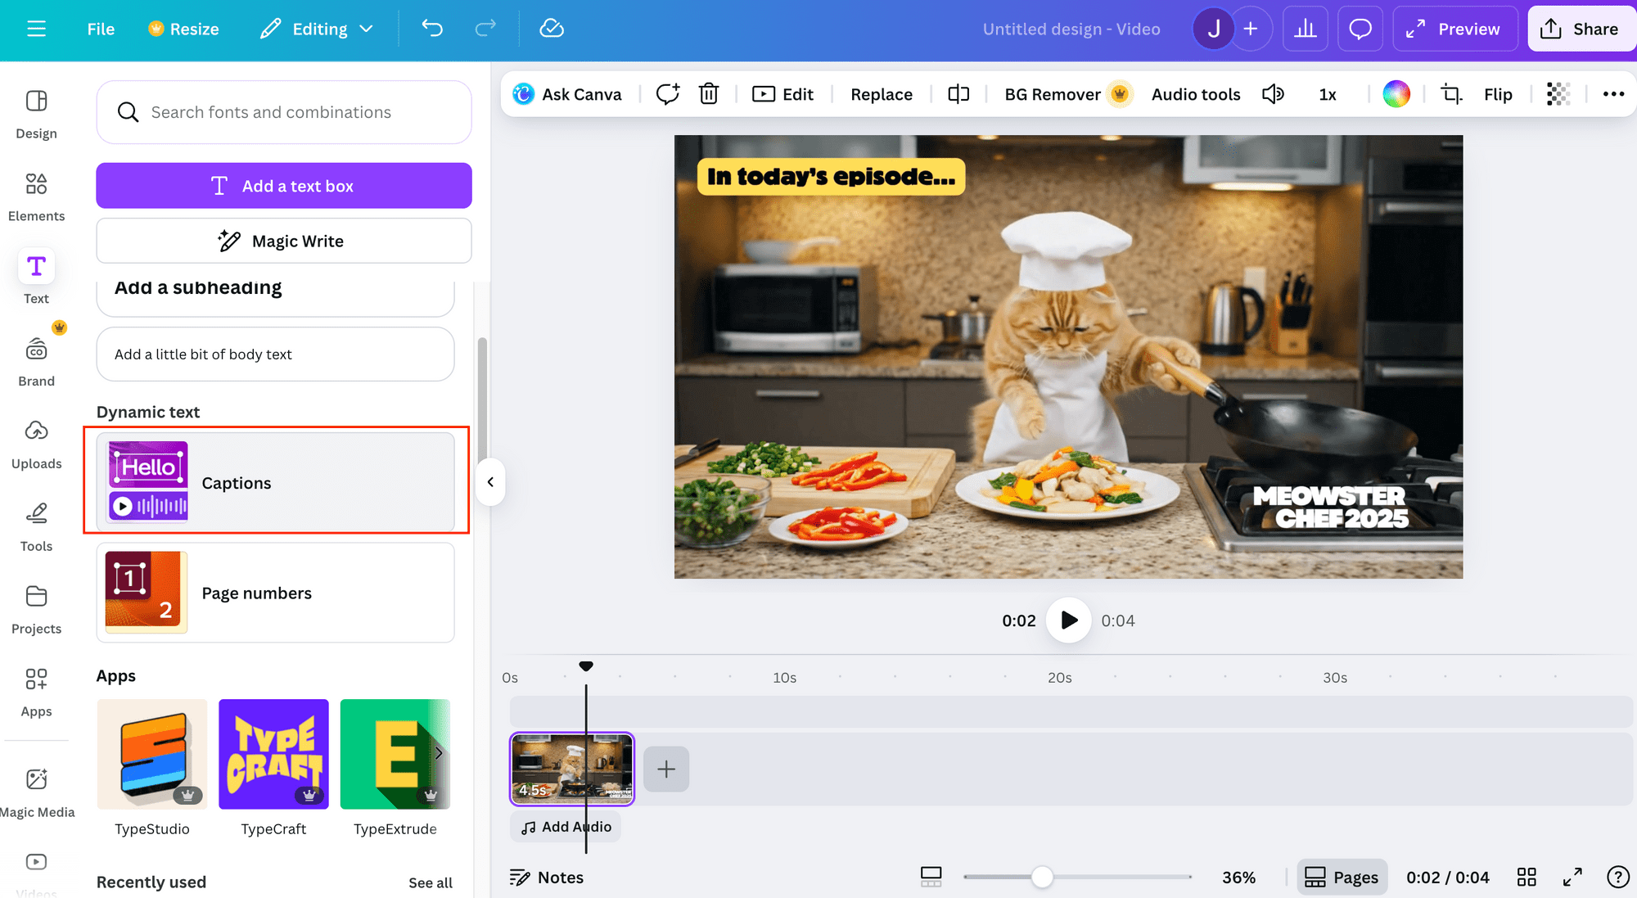Click the Add a text box button
This screenshot has height=898, width=1637.
click(x=283, y=186)
